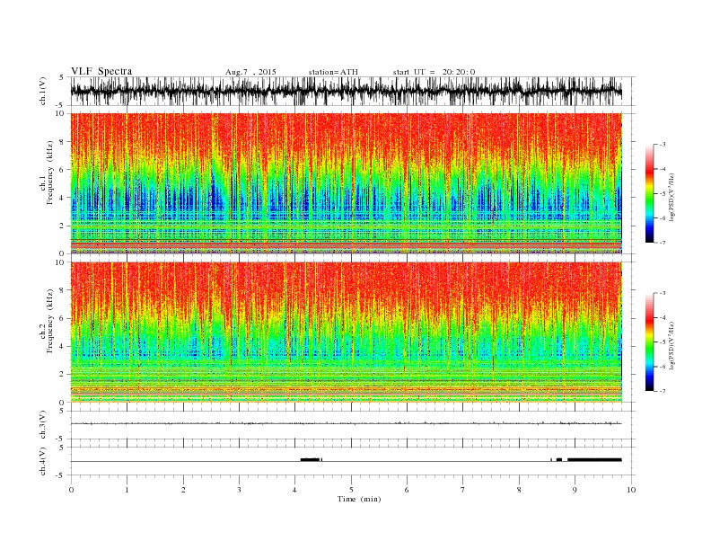Click the time axis tick label '8'
The image size is (711, 550).
[519, 490]
